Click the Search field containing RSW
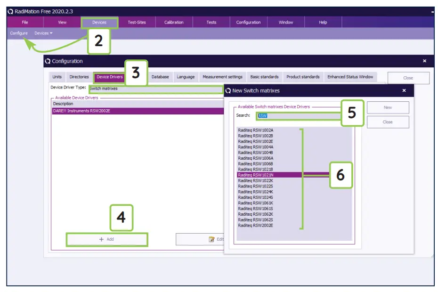 [x=299, y=116]
